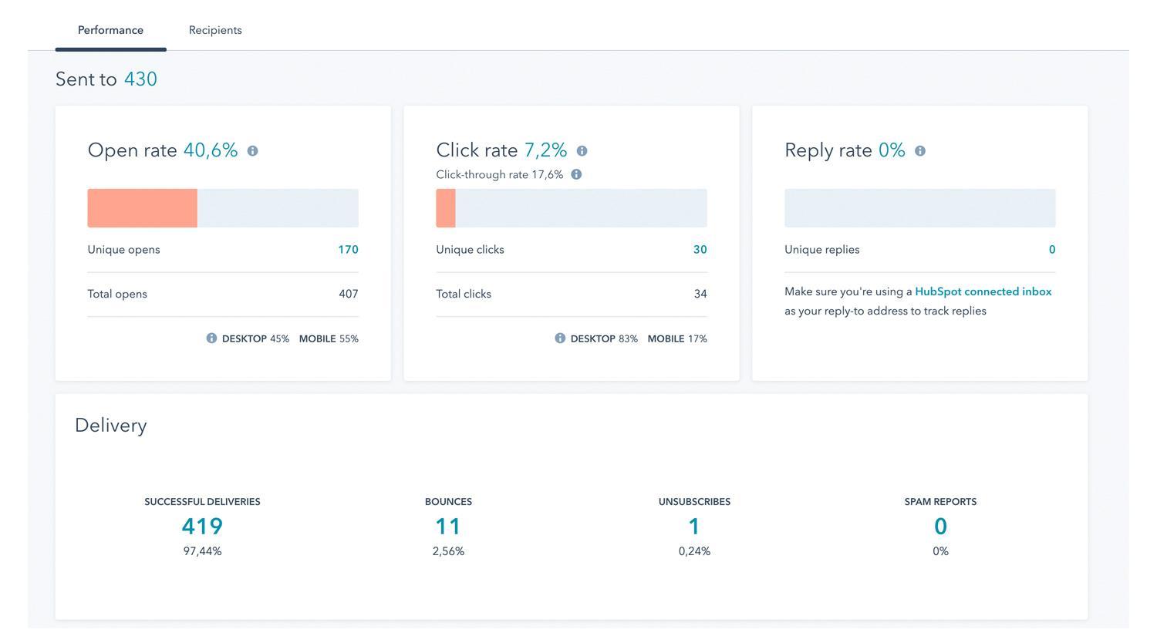Select the total opens value 407
This screenshot has width=1157, height=643.
pos(349,295)
